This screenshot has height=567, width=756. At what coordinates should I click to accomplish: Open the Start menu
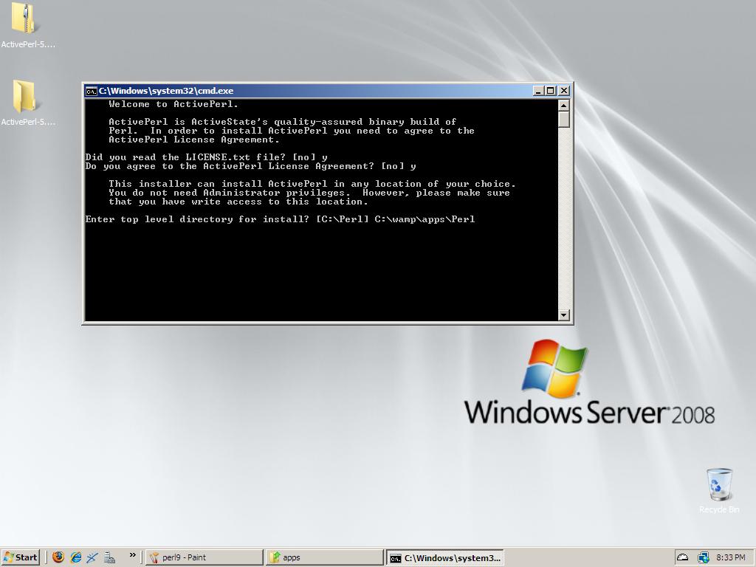tap(21, 557)
